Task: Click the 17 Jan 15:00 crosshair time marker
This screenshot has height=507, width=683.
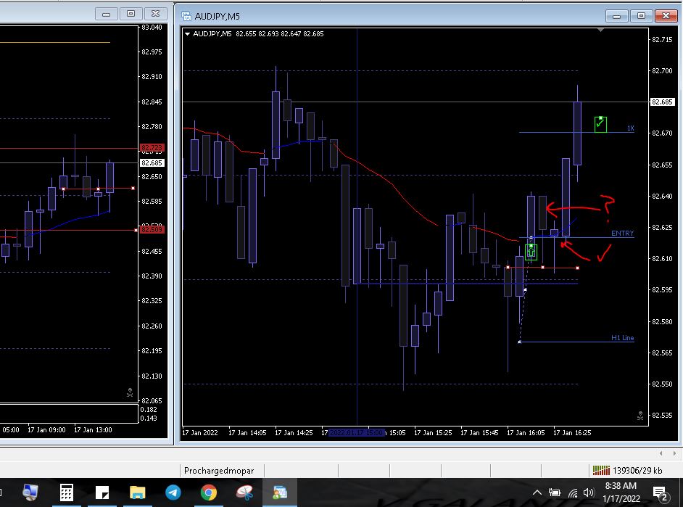Action: [x=357, y=432]
